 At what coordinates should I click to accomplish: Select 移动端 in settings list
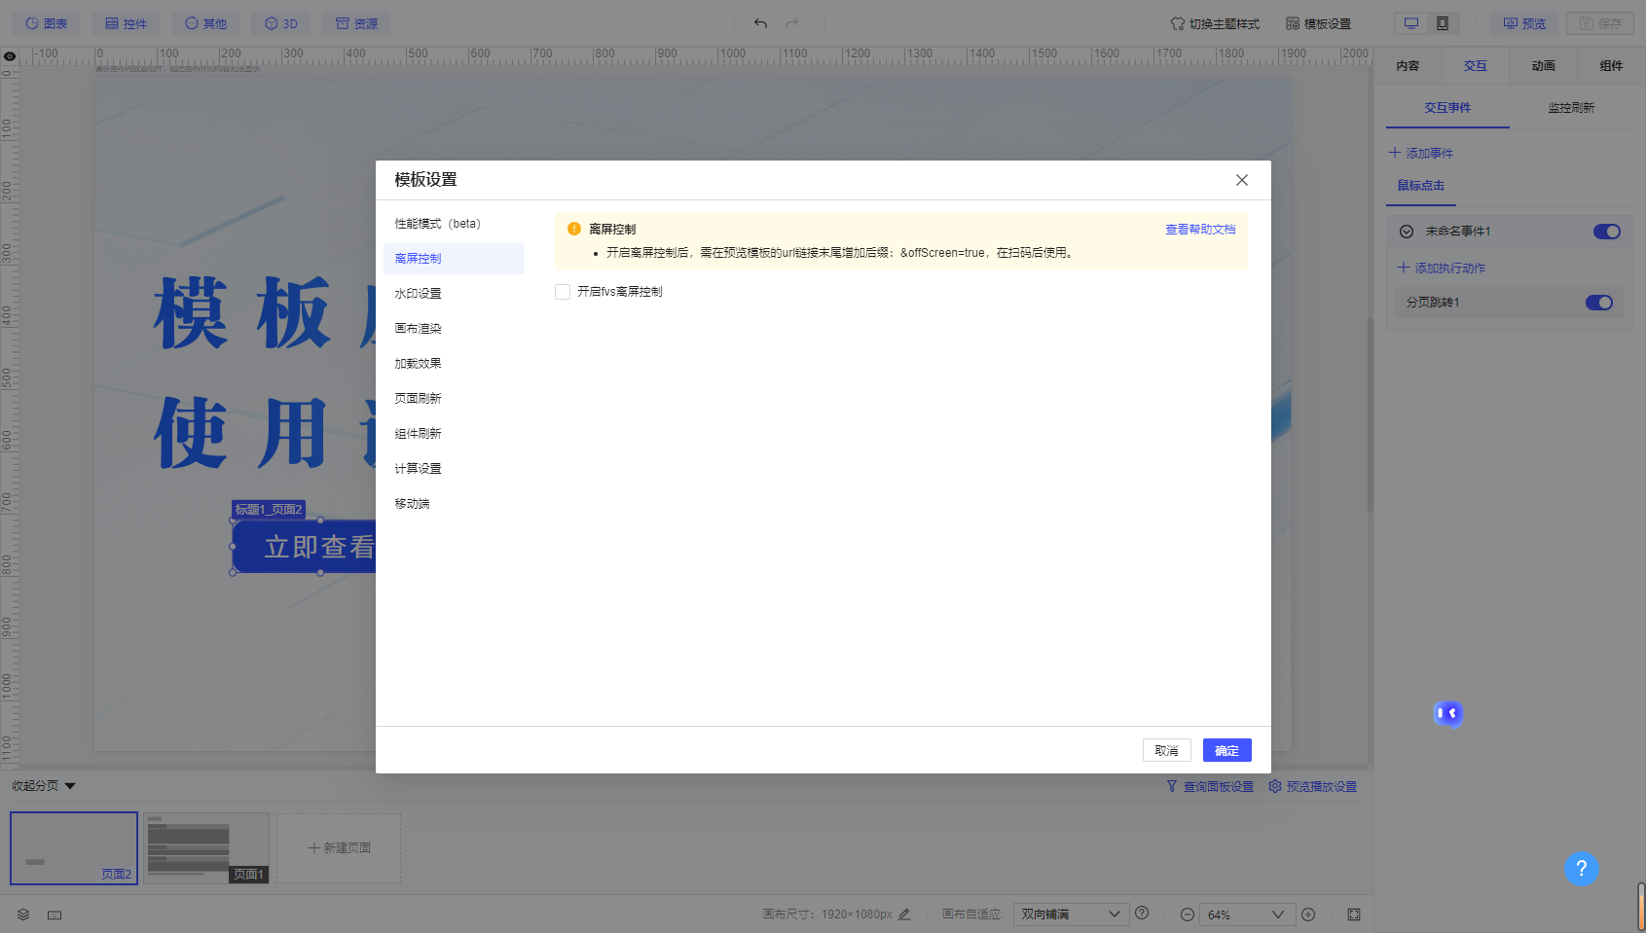pos(454,504)
